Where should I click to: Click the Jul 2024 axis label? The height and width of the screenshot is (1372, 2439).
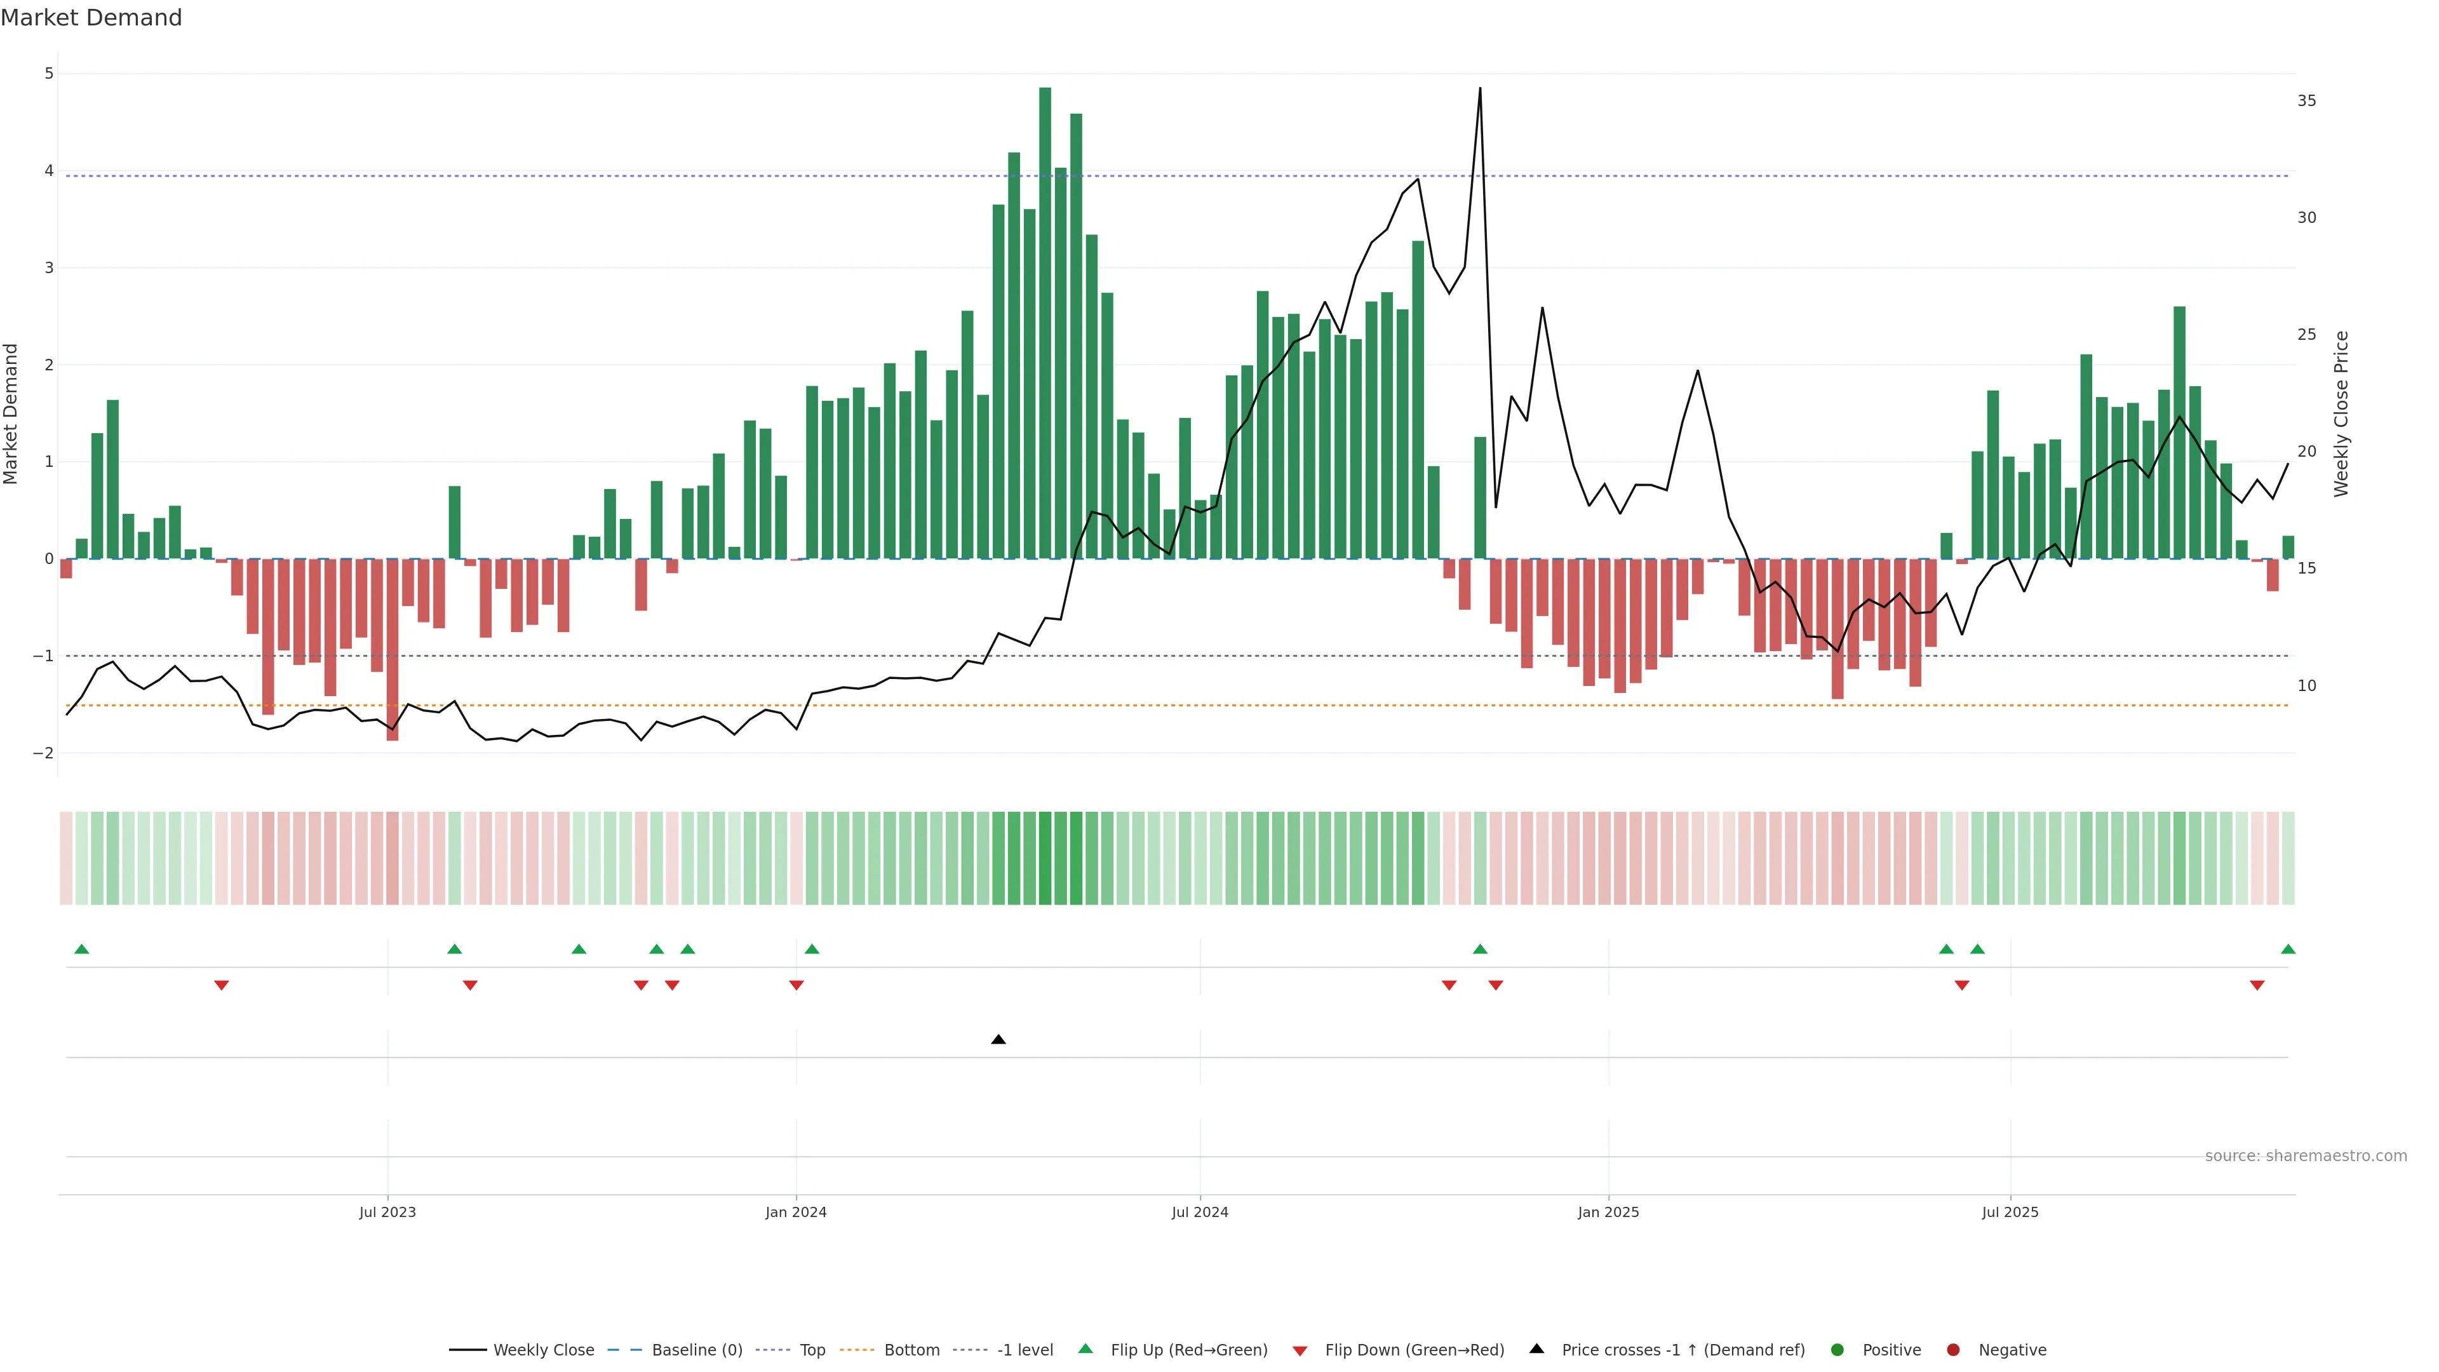(x=1200, y=1212)
